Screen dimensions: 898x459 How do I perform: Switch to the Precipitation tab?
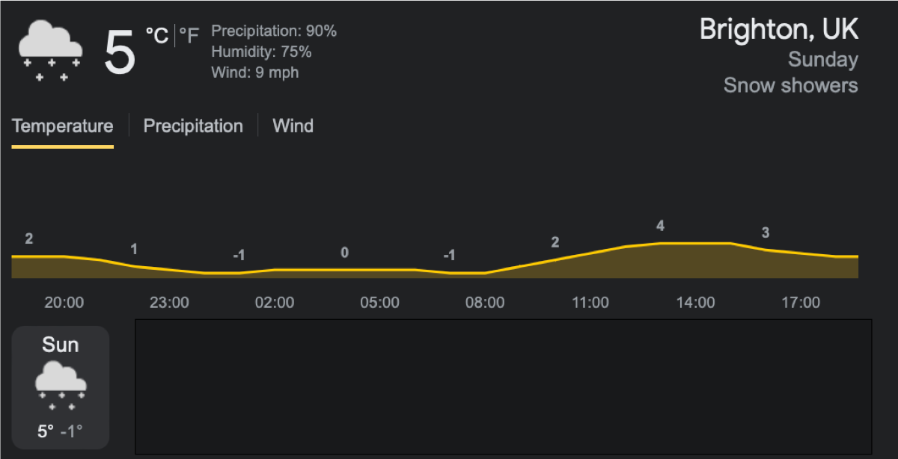(193, 126)
